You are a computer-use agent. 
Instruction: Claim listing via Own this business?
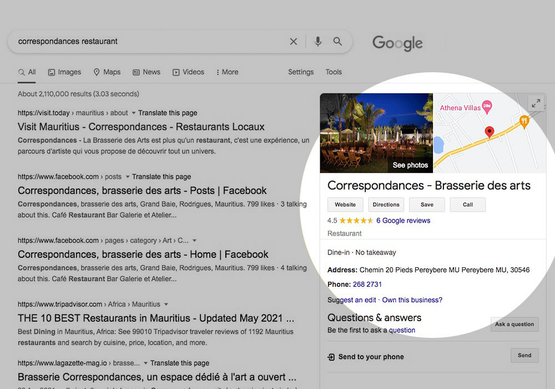click(x=412, y=300)
